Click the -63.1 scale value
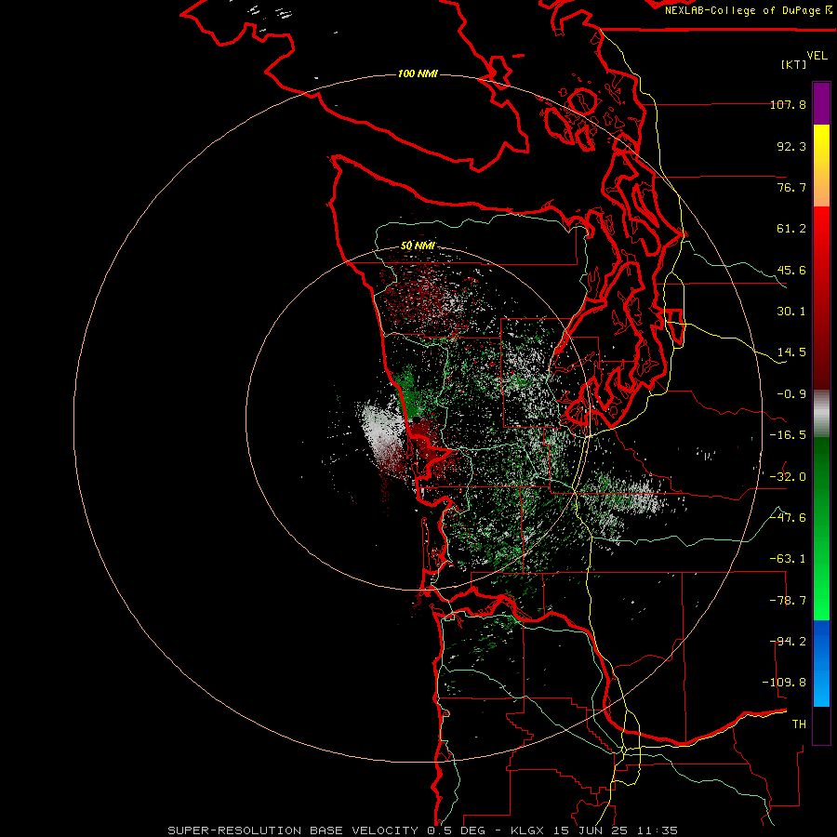Image resolution: width=837 pixels, height=837 pixels. coord(788,559)
